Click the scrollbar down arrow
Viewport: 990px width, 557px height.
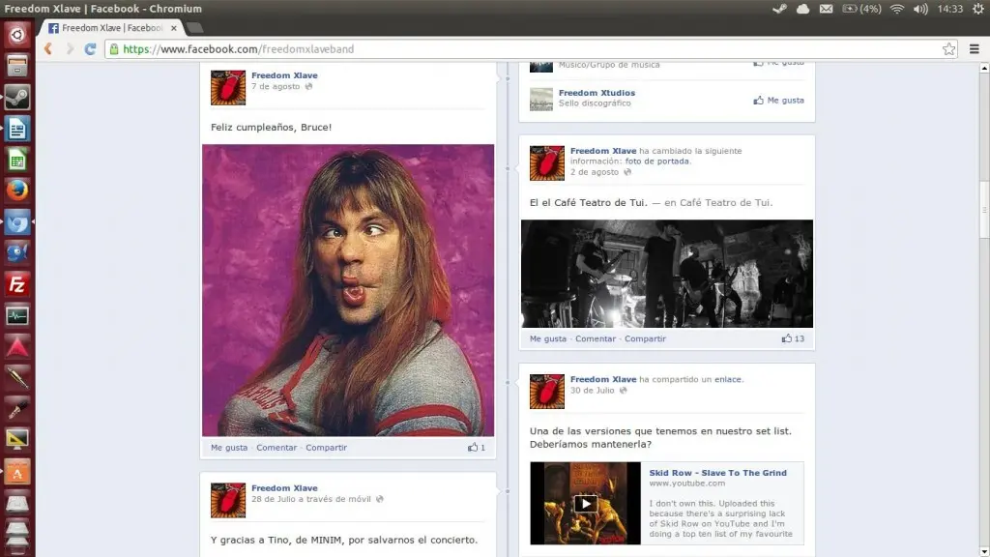(984, 552)
